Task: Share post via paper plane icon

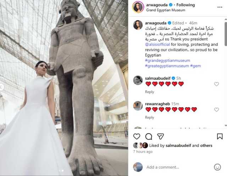Action: tap(160, 136)
